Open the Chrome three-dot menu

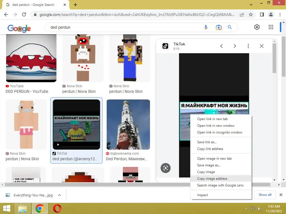280,14
